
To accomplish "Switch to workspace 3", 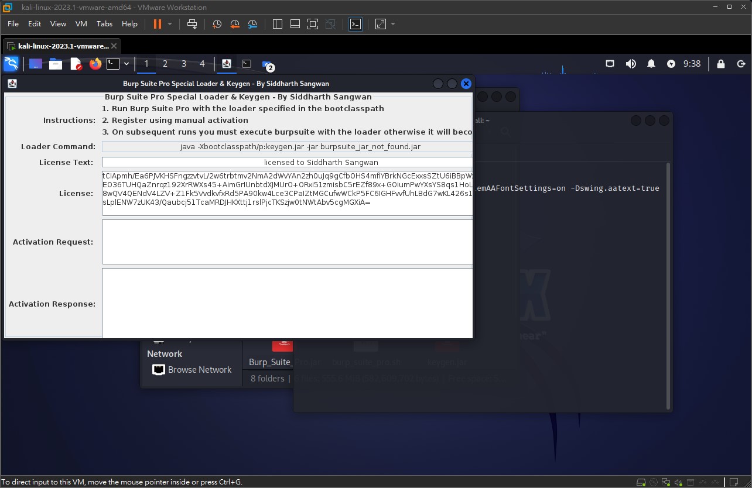I will 184,64.
